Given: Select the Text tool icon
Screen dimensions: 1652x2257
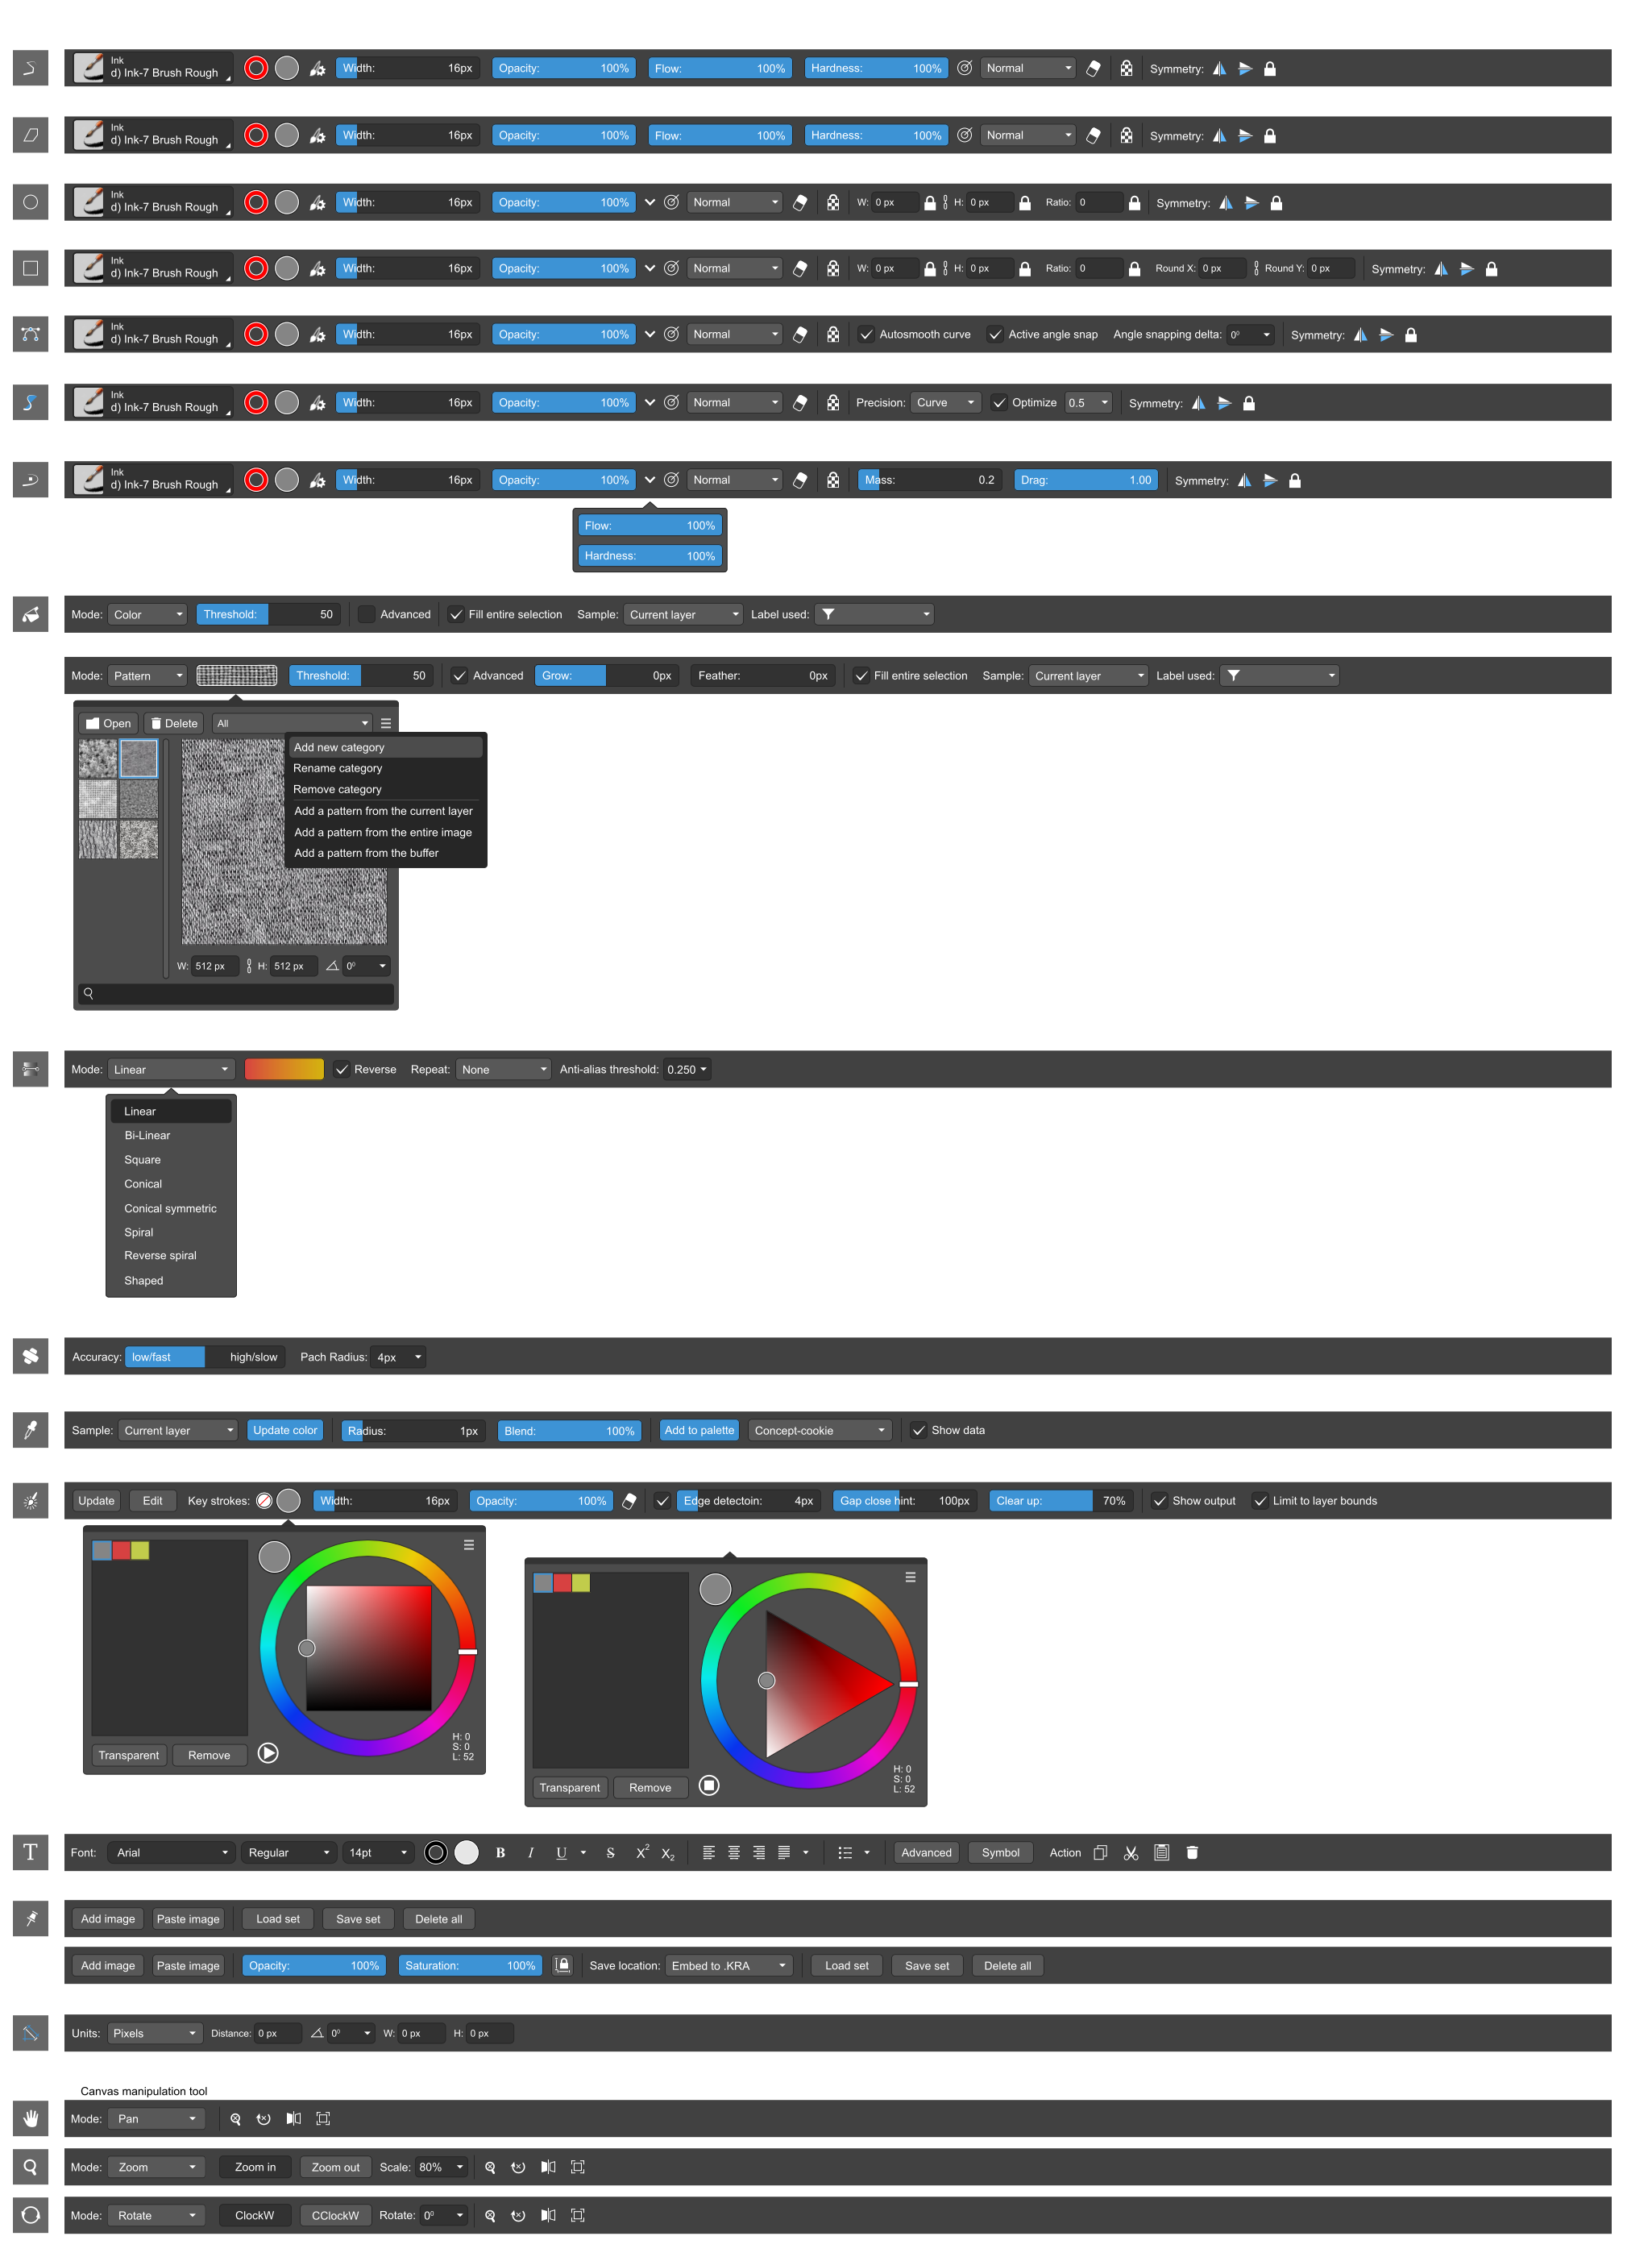Looking at the screenshot, I should point(30,1852).
